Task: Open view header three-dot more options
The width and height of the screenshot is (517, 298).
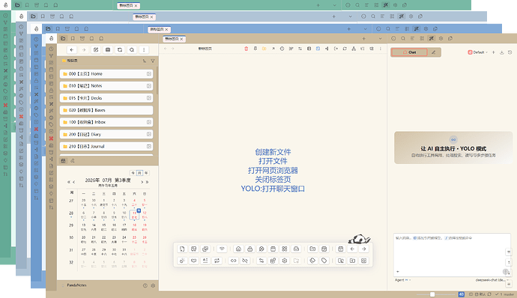Action: coord(381,49)
